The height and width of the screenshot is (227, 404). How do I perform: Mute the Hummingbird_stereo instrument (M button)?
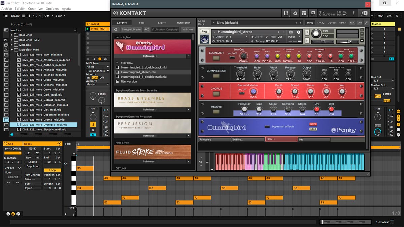tap(307, 41)
